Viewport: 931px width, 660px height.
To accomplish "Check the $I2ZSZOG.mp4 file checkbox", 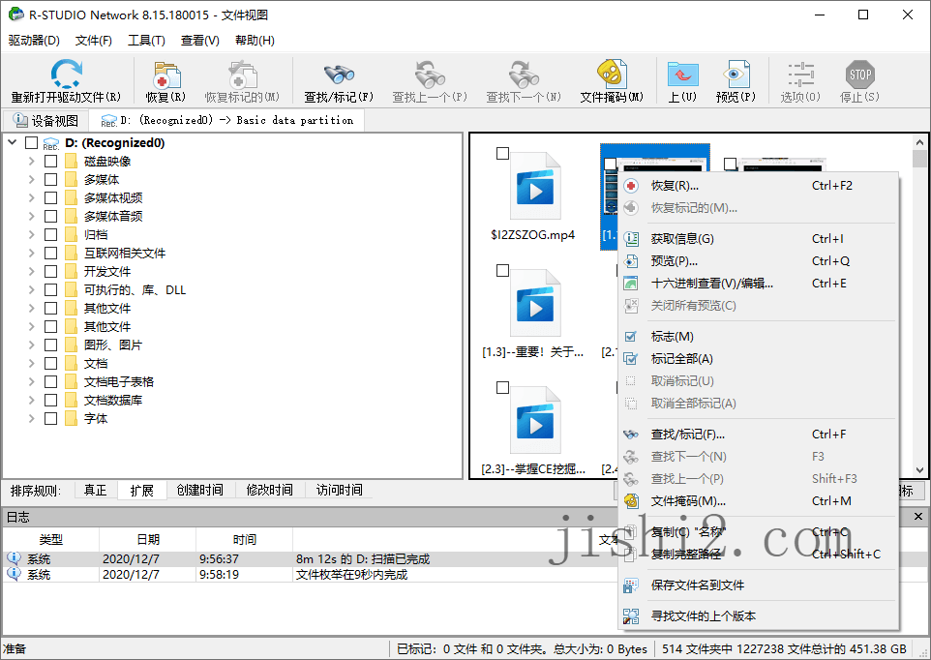I will [502, 154].
